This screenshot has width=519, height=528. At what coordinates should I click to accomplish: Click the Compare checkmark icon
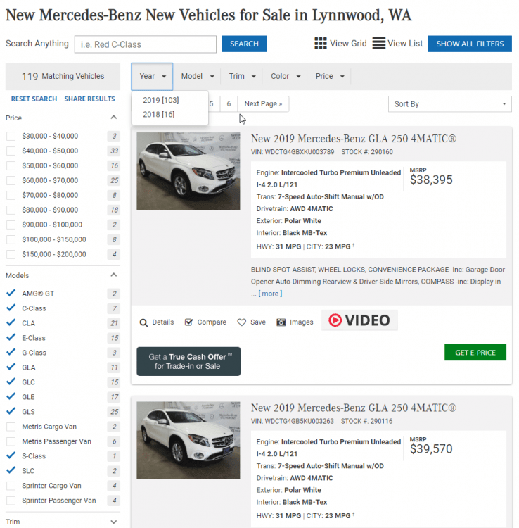(x=188, y=322)
